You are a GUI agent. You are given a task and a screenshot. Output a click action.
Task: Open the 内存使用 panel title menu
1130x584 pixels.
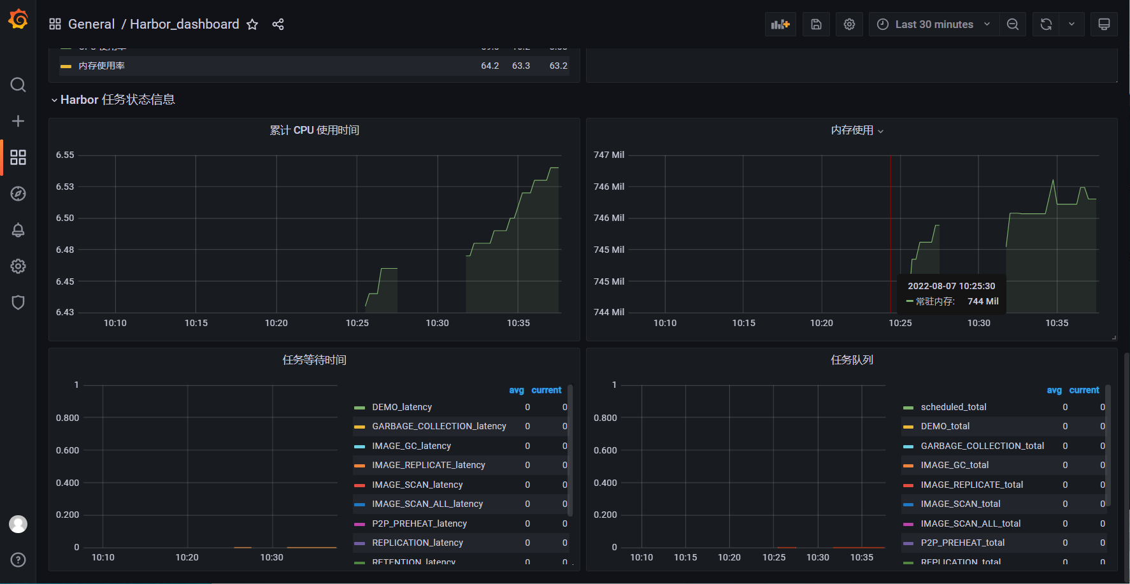[852, 131]
